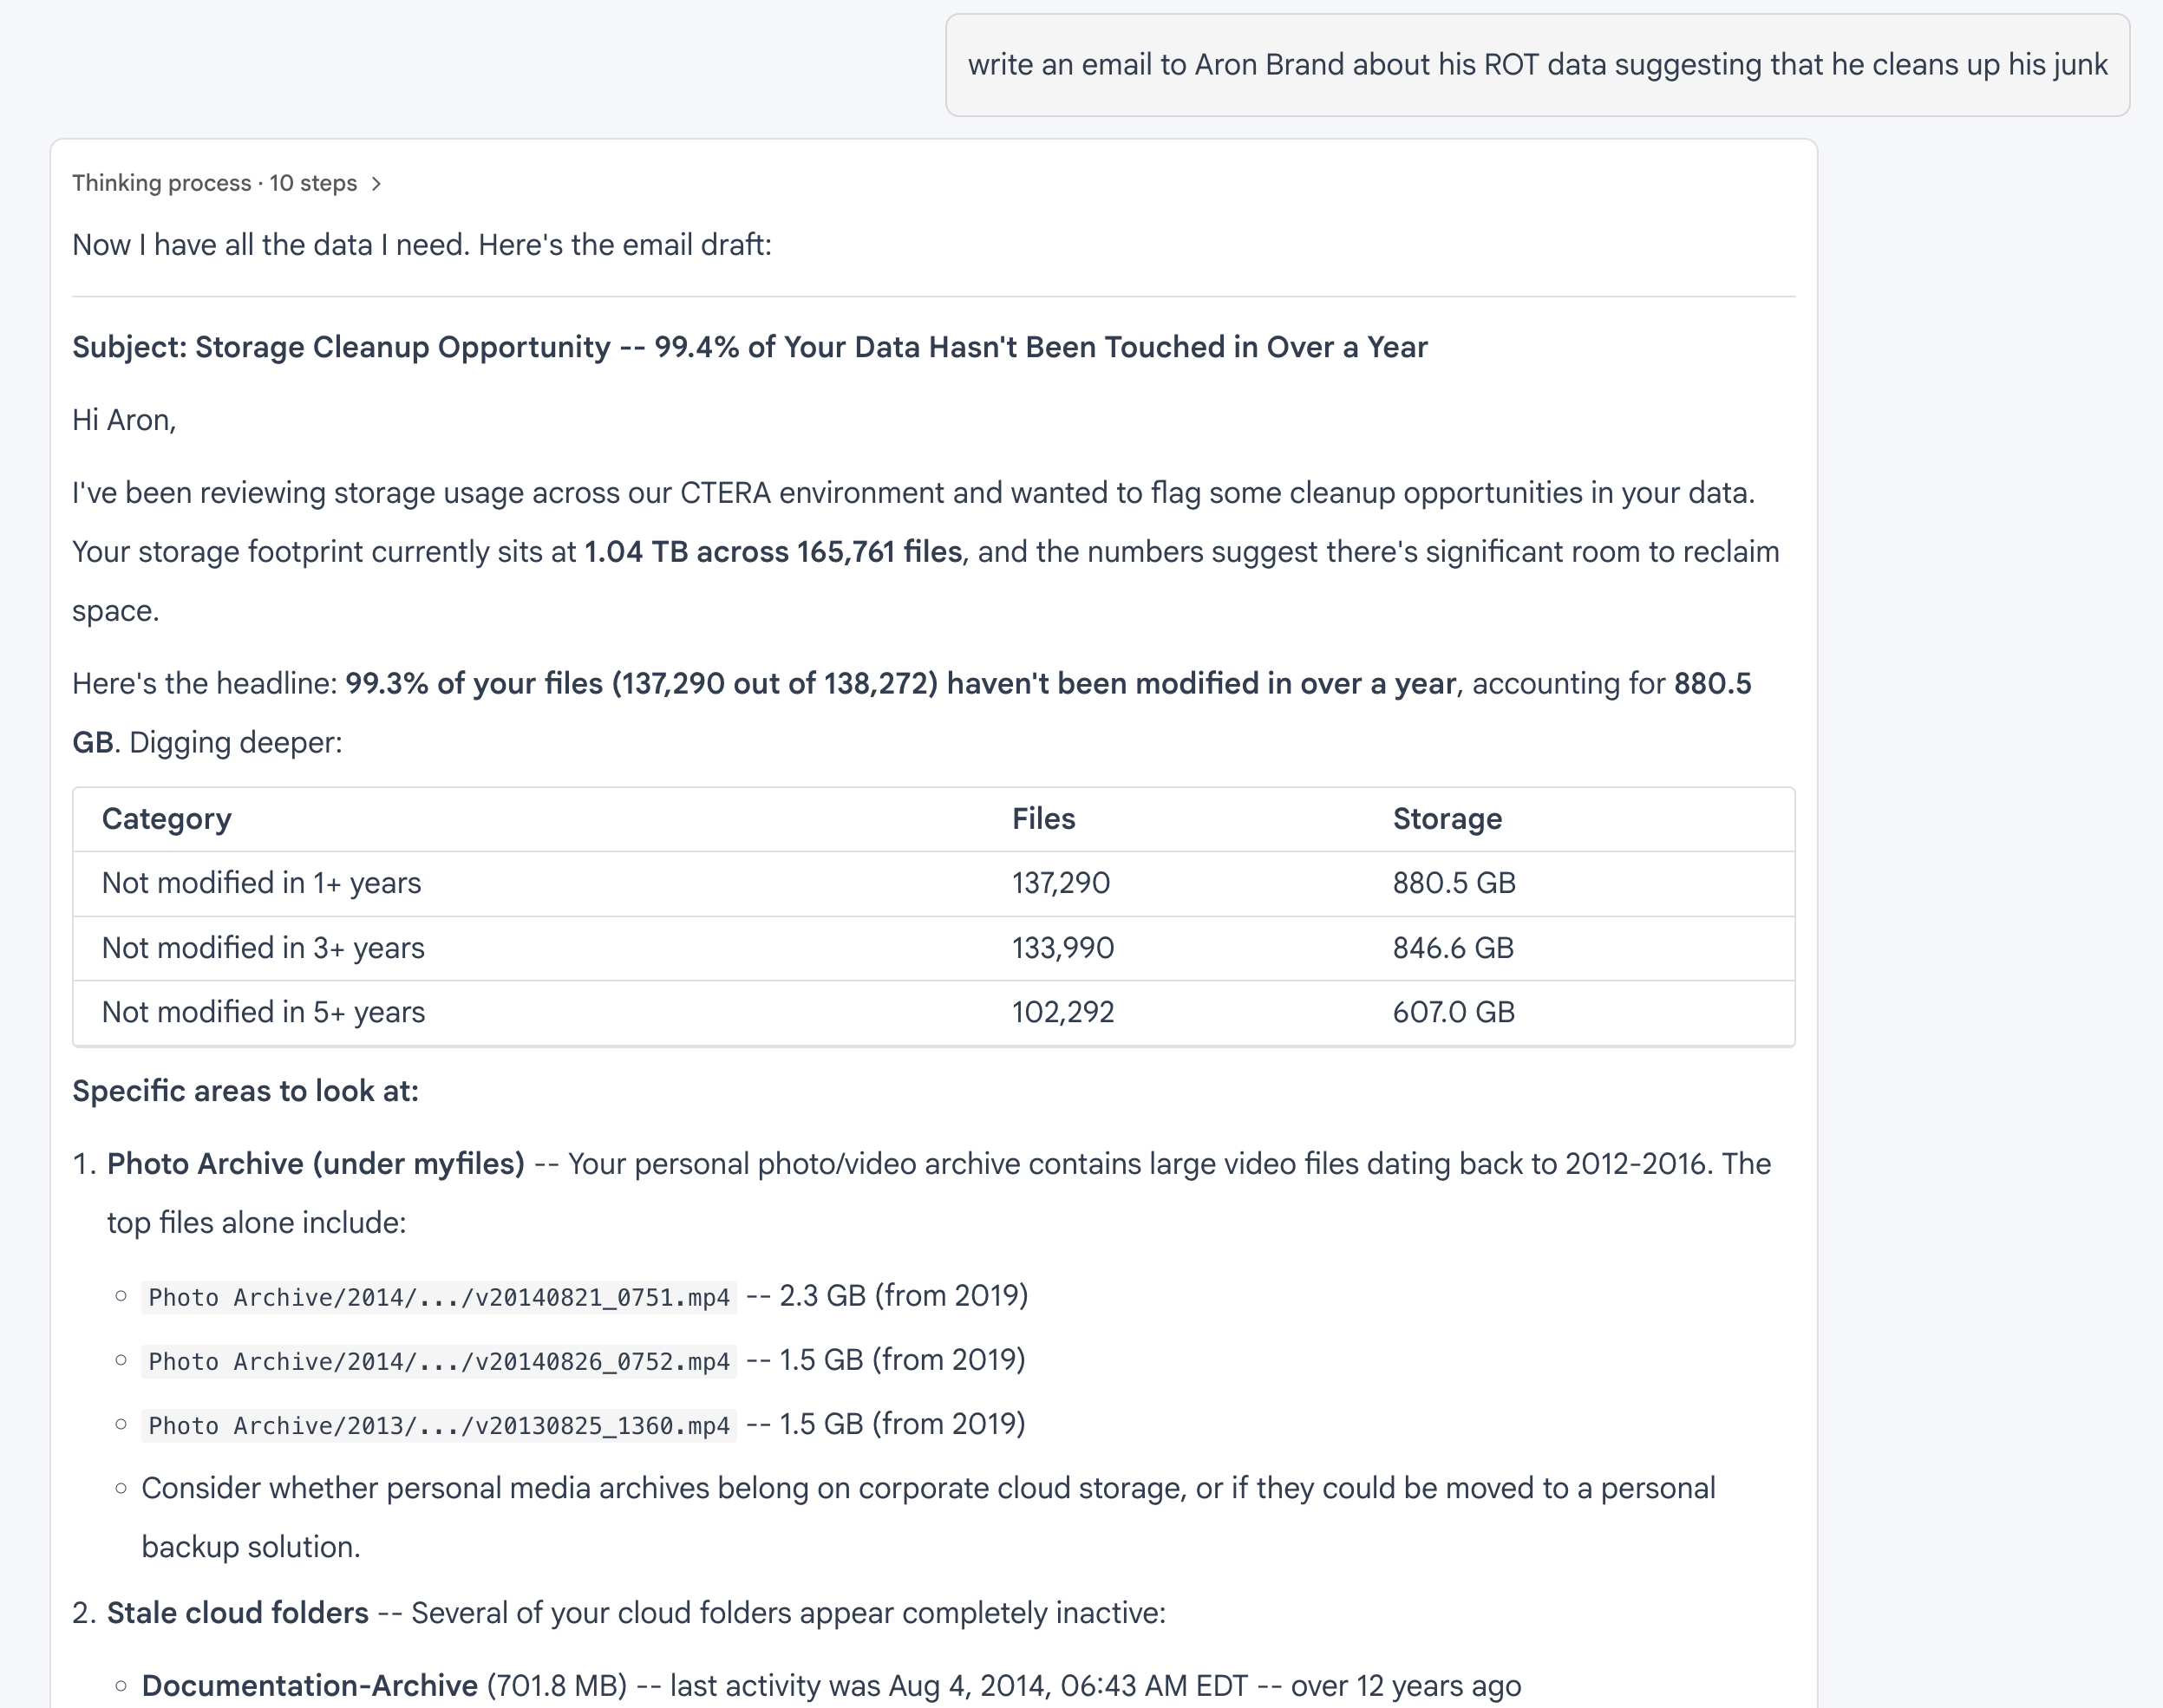Click the Hi Aron greeting line
The height and width of the screenshot is (1708, 2163).
click(x=124, y=420)
